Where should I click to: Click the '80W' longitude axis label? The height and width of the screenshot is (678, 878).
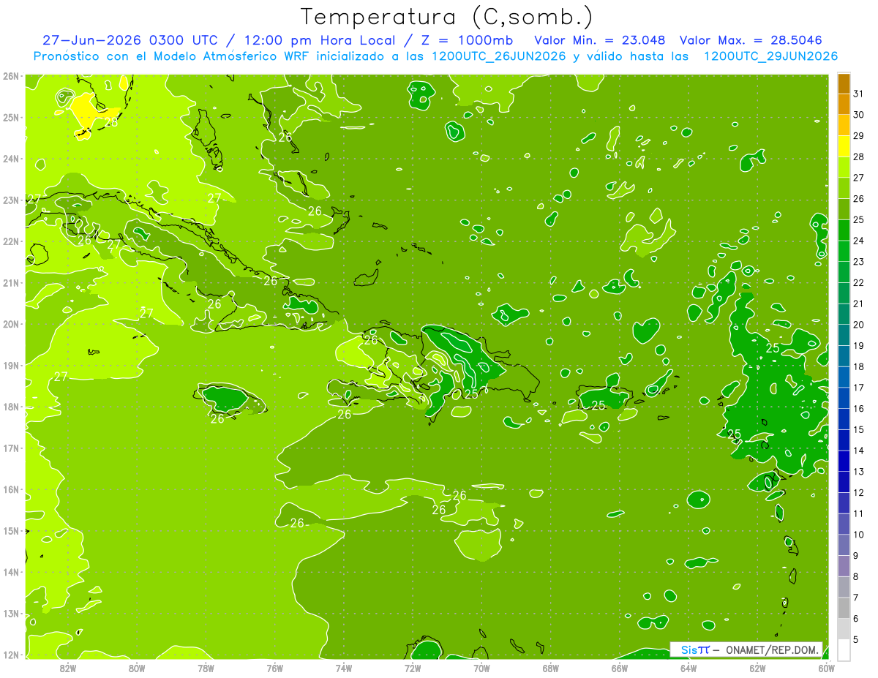136,667
